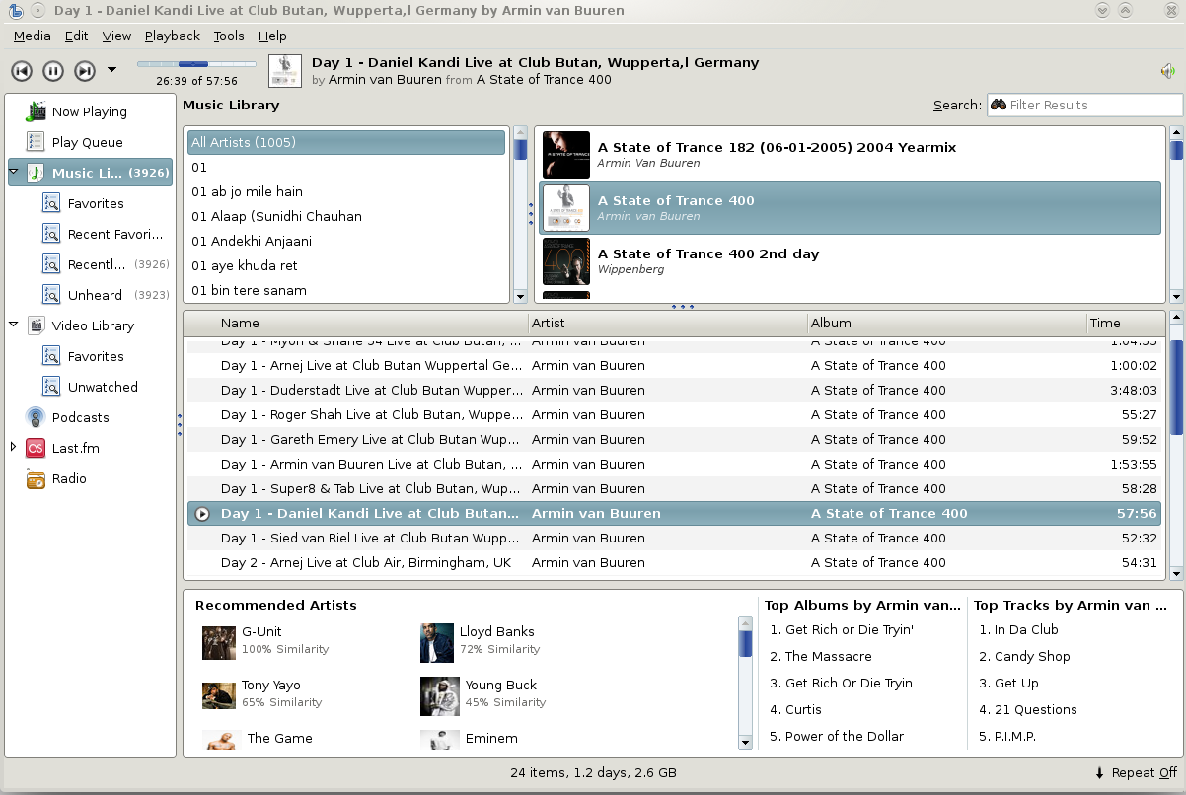
Task: Toggle the Repeat Off button
Action: pos(1136,773)
